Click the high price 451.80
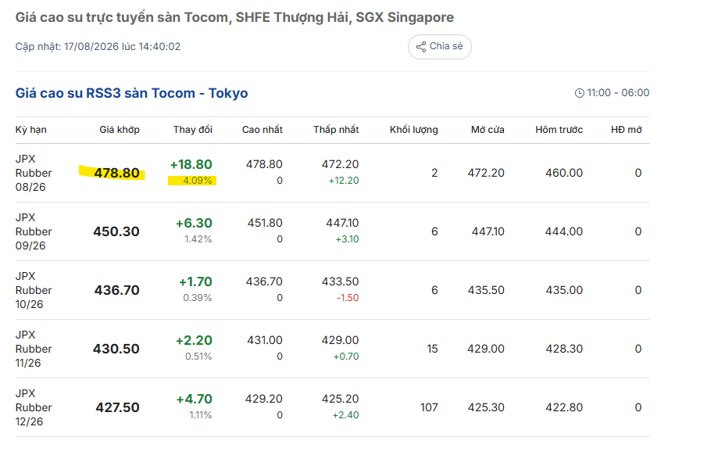The image size is (725, 466). 265,223
